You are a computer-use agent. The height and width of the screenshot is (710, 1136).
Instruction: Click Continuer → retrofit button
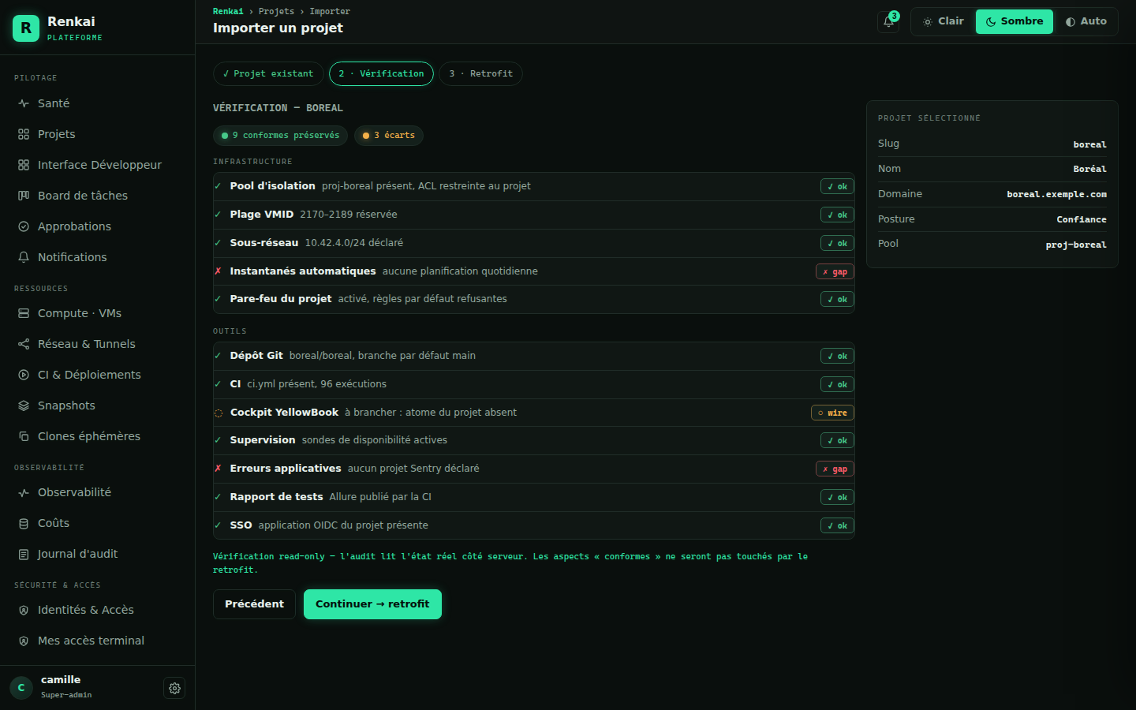tap(372, 604)
